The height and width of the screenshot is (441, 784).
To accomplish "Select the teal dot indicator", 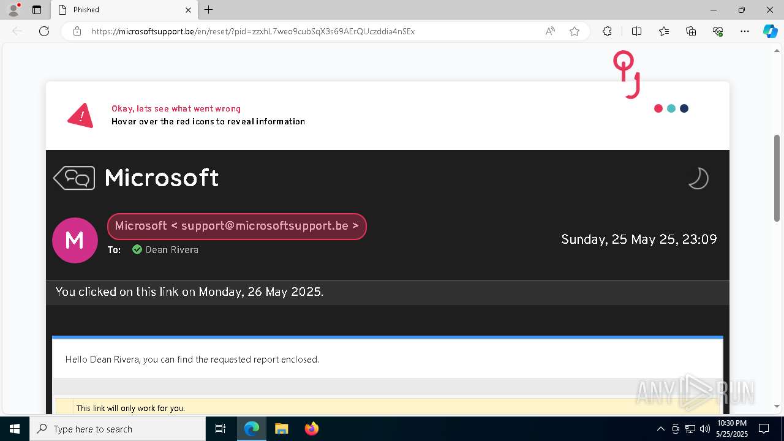I will 671,108.
